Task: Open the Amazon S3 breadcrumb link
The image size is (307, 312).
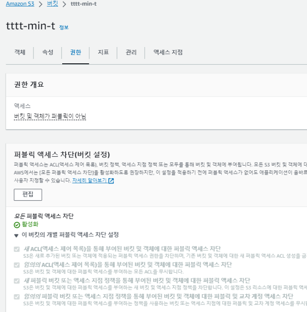Action: (20, 4)
